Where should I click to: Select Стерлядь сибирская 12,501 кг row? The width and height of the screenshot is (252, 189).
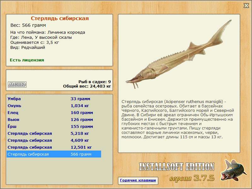click(x=54, y=147)
